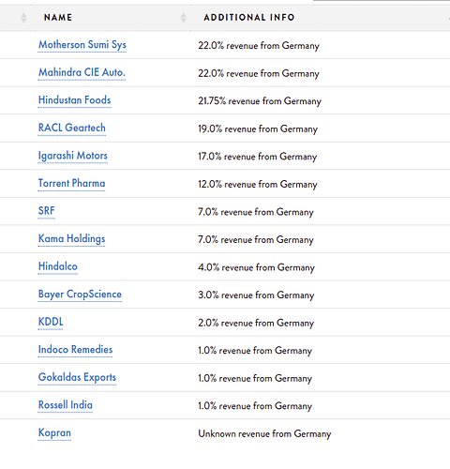Select Rossell India's 1.0% revenue cell
Viewport: 450px width, 469px height.
click(x=255, y=406)
